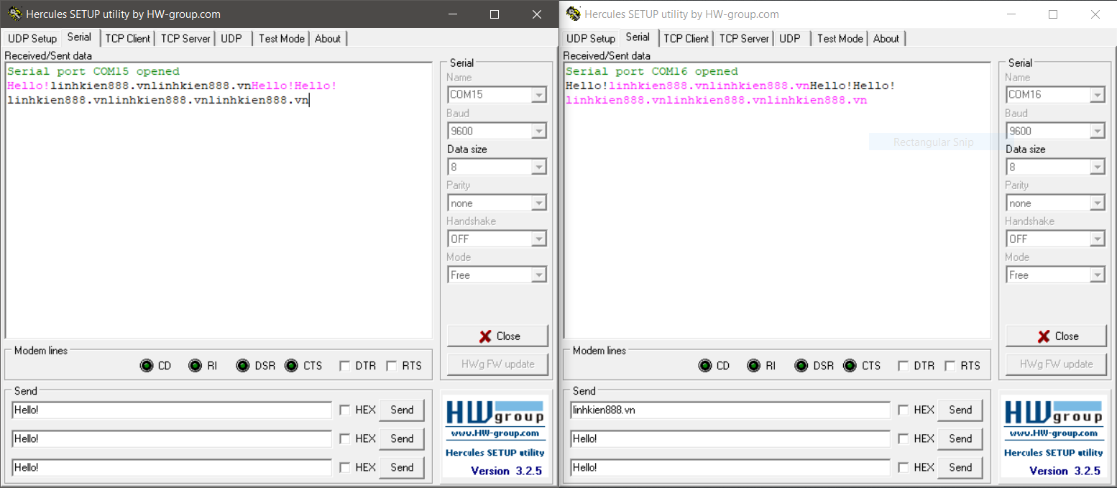Open the Parity dropdown in COM15 window
1117x488 pixels.
[x=538, y=203]
